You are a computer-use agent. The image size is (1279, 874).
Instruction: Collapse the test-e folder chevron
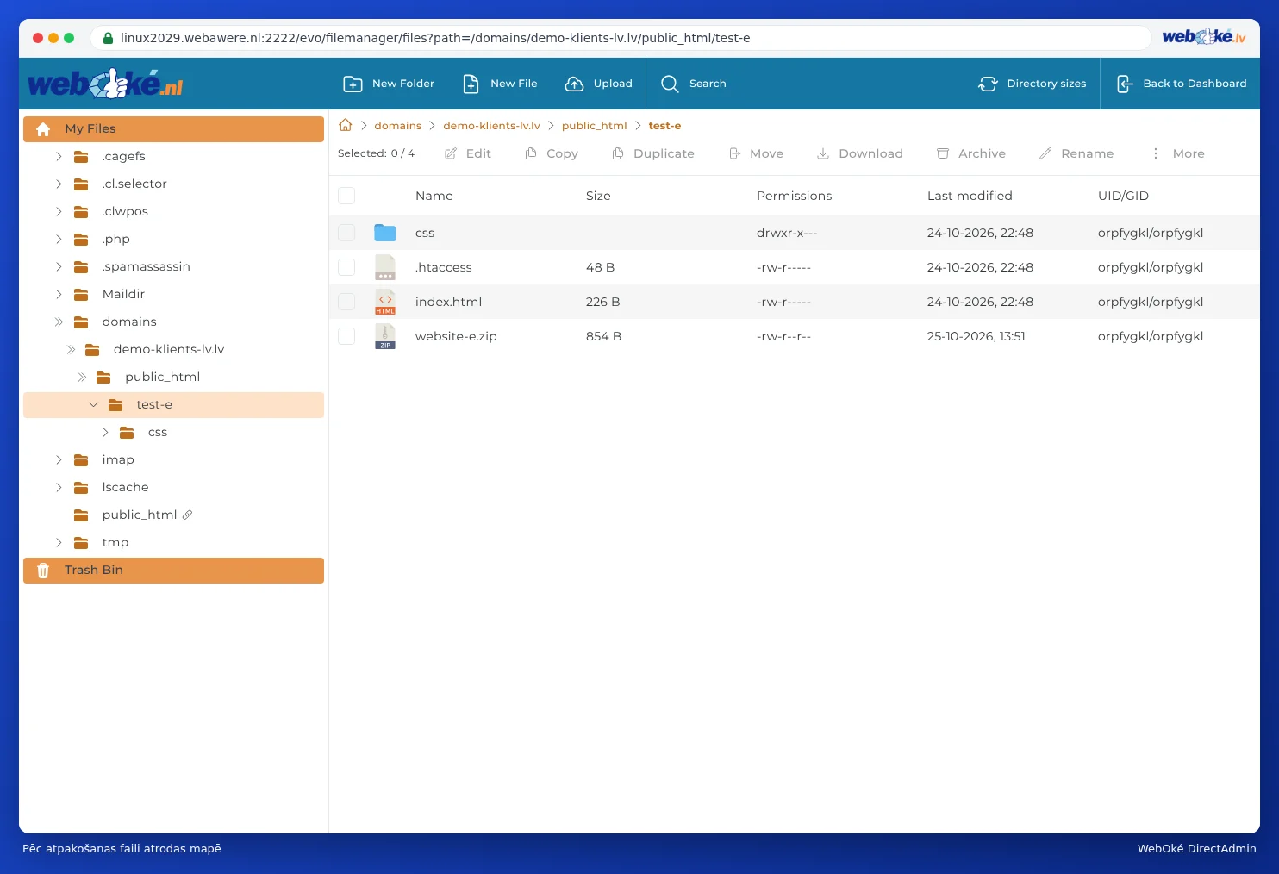coord(93,404)
